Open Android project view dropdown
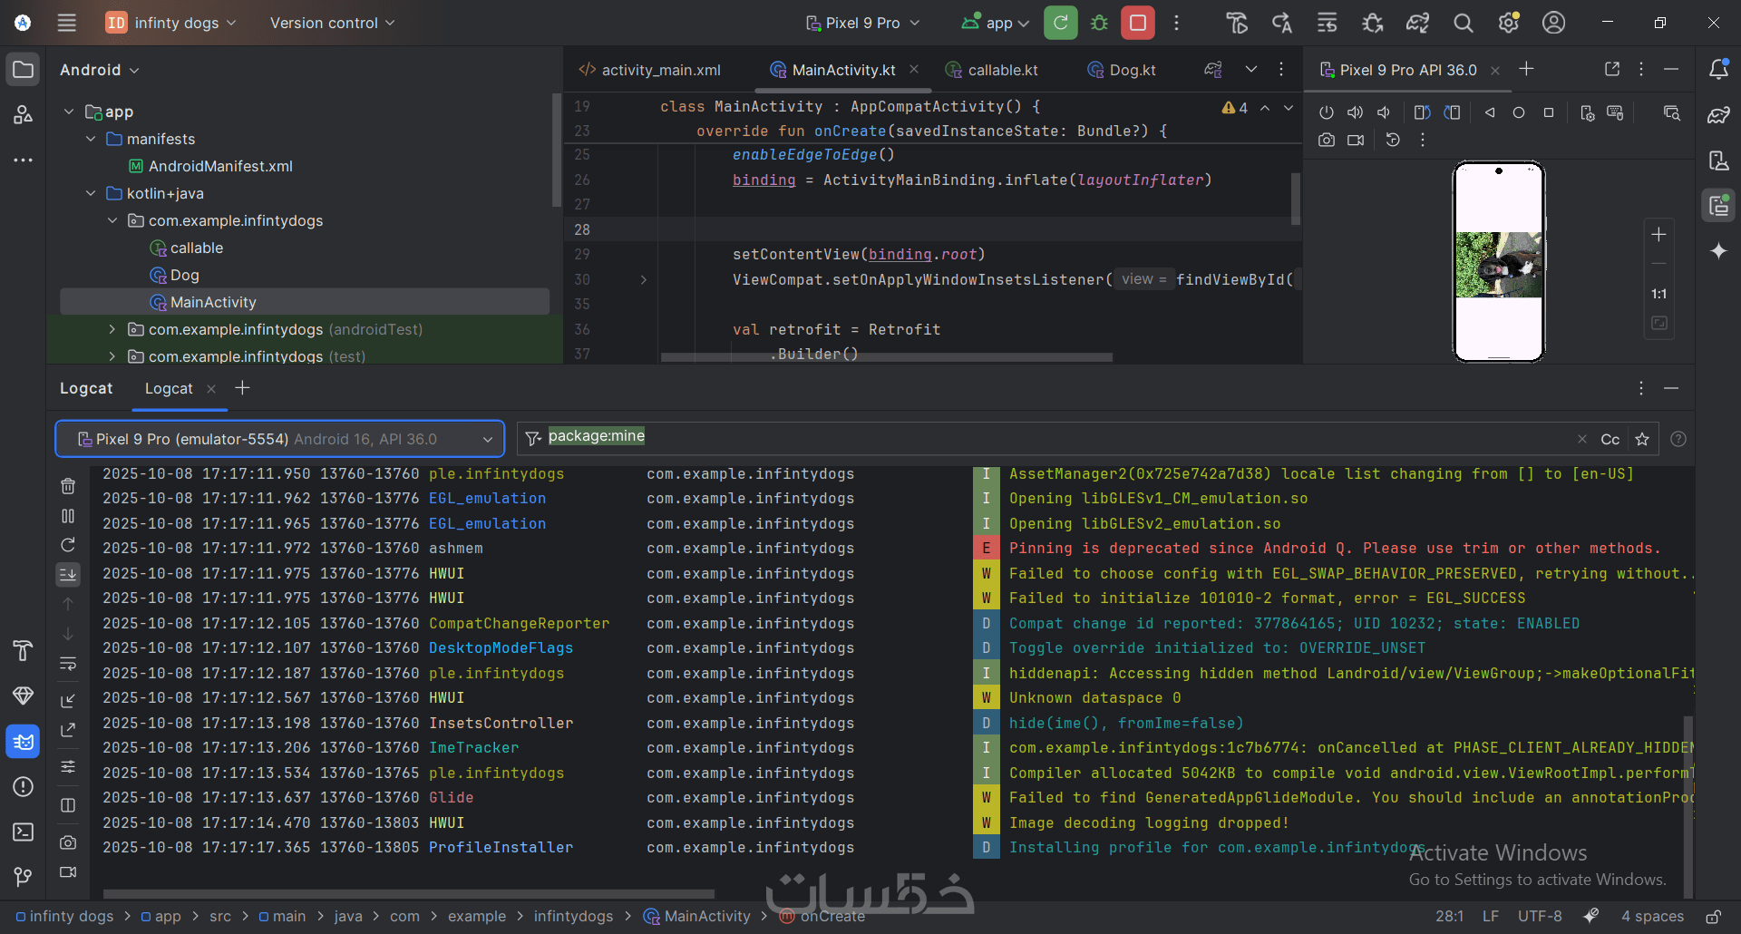The height and width of the screenshot is (934, 1741). (100, 70)
